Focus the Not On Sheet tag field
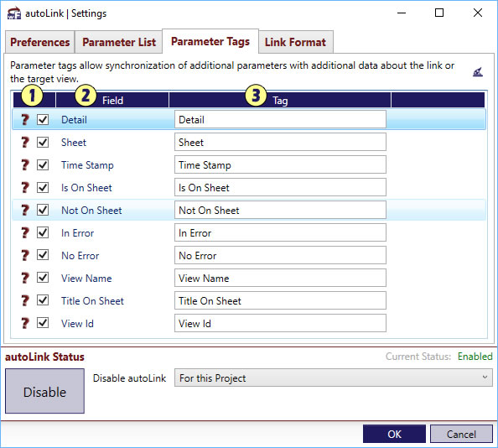 (x=280, y=210)
